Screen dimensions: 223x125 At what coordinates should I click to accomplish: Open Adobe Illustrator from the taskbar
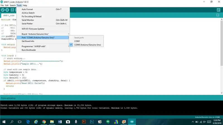point(84,122)
